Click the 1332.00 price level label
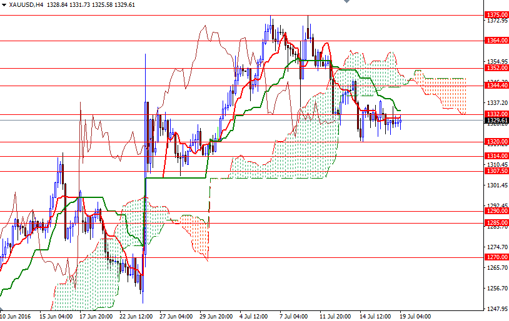 click(496, 114)
